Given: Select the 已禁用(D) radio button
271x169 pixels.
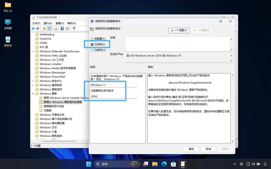Looking at the screenshot, I should (92, 50).
